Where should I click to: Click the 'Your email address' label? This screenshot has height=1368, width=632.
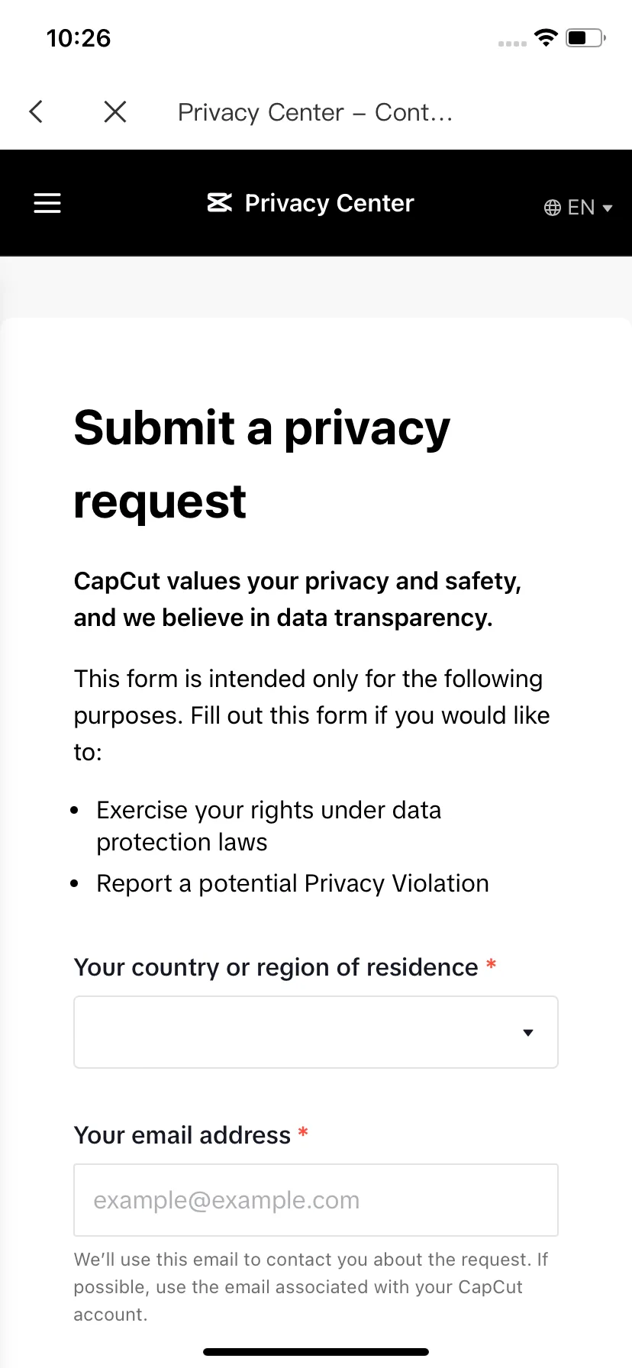tap(182, 1135)
